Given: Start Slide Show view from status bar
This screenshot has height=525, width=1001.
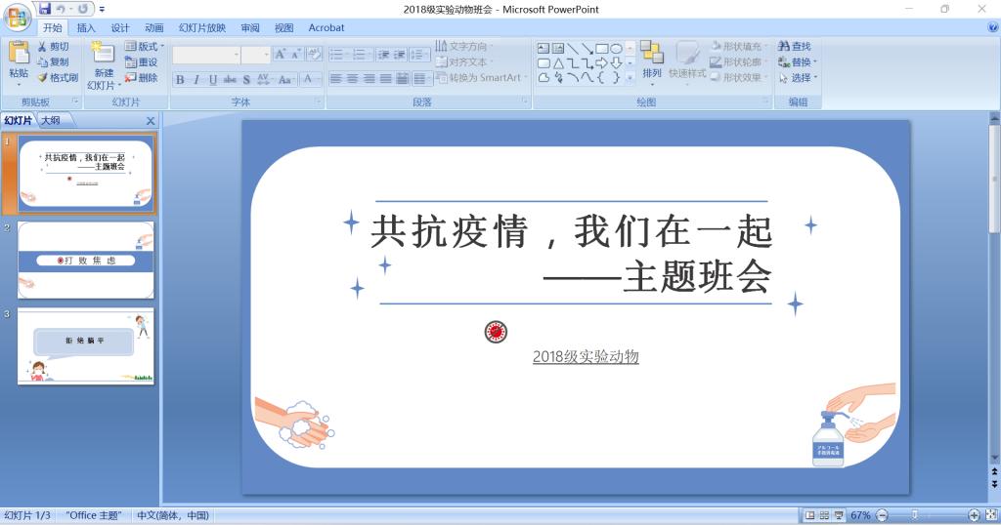Looking at the screenshot, I should (x=839, y=515).
